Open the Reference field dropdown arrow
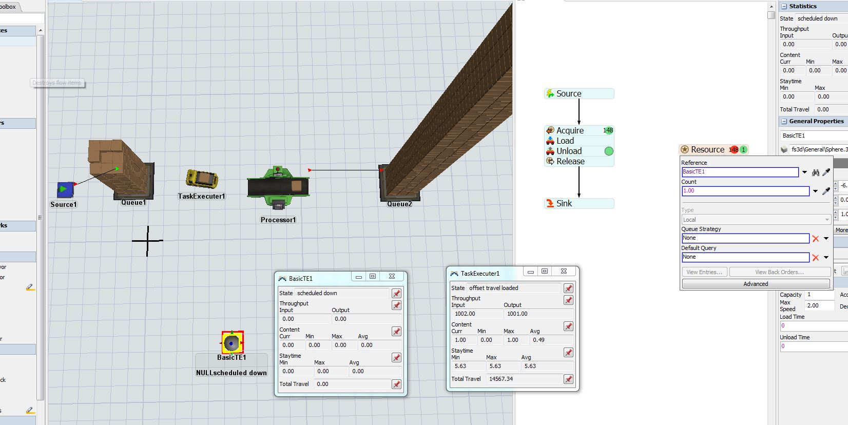The image size is (848, 425). tap(804, 172)
